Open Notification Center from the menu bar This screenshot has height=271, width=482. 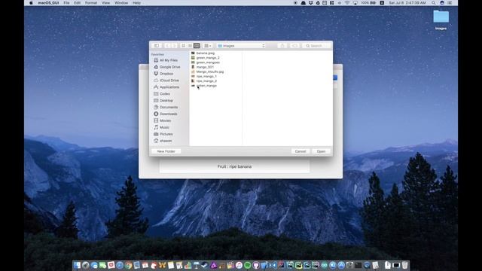[450, 3]
